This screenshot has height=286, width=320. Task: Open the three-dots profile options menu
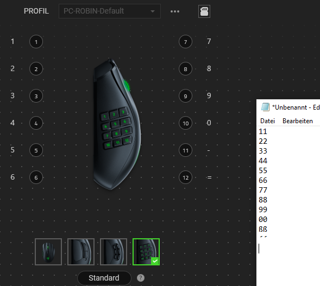pyautogui.click(x=175, y=11)
